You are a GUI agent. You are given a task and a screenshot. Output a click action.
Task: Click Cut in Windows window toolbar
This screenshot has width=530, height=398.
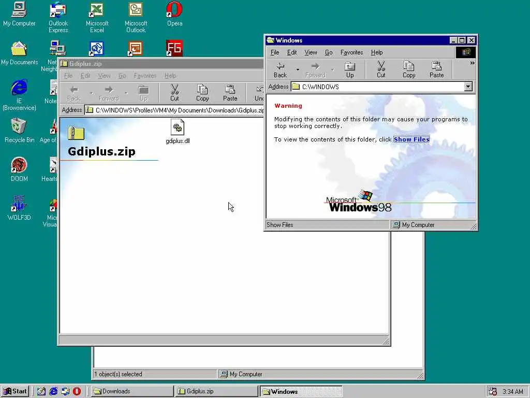[381, 70]
